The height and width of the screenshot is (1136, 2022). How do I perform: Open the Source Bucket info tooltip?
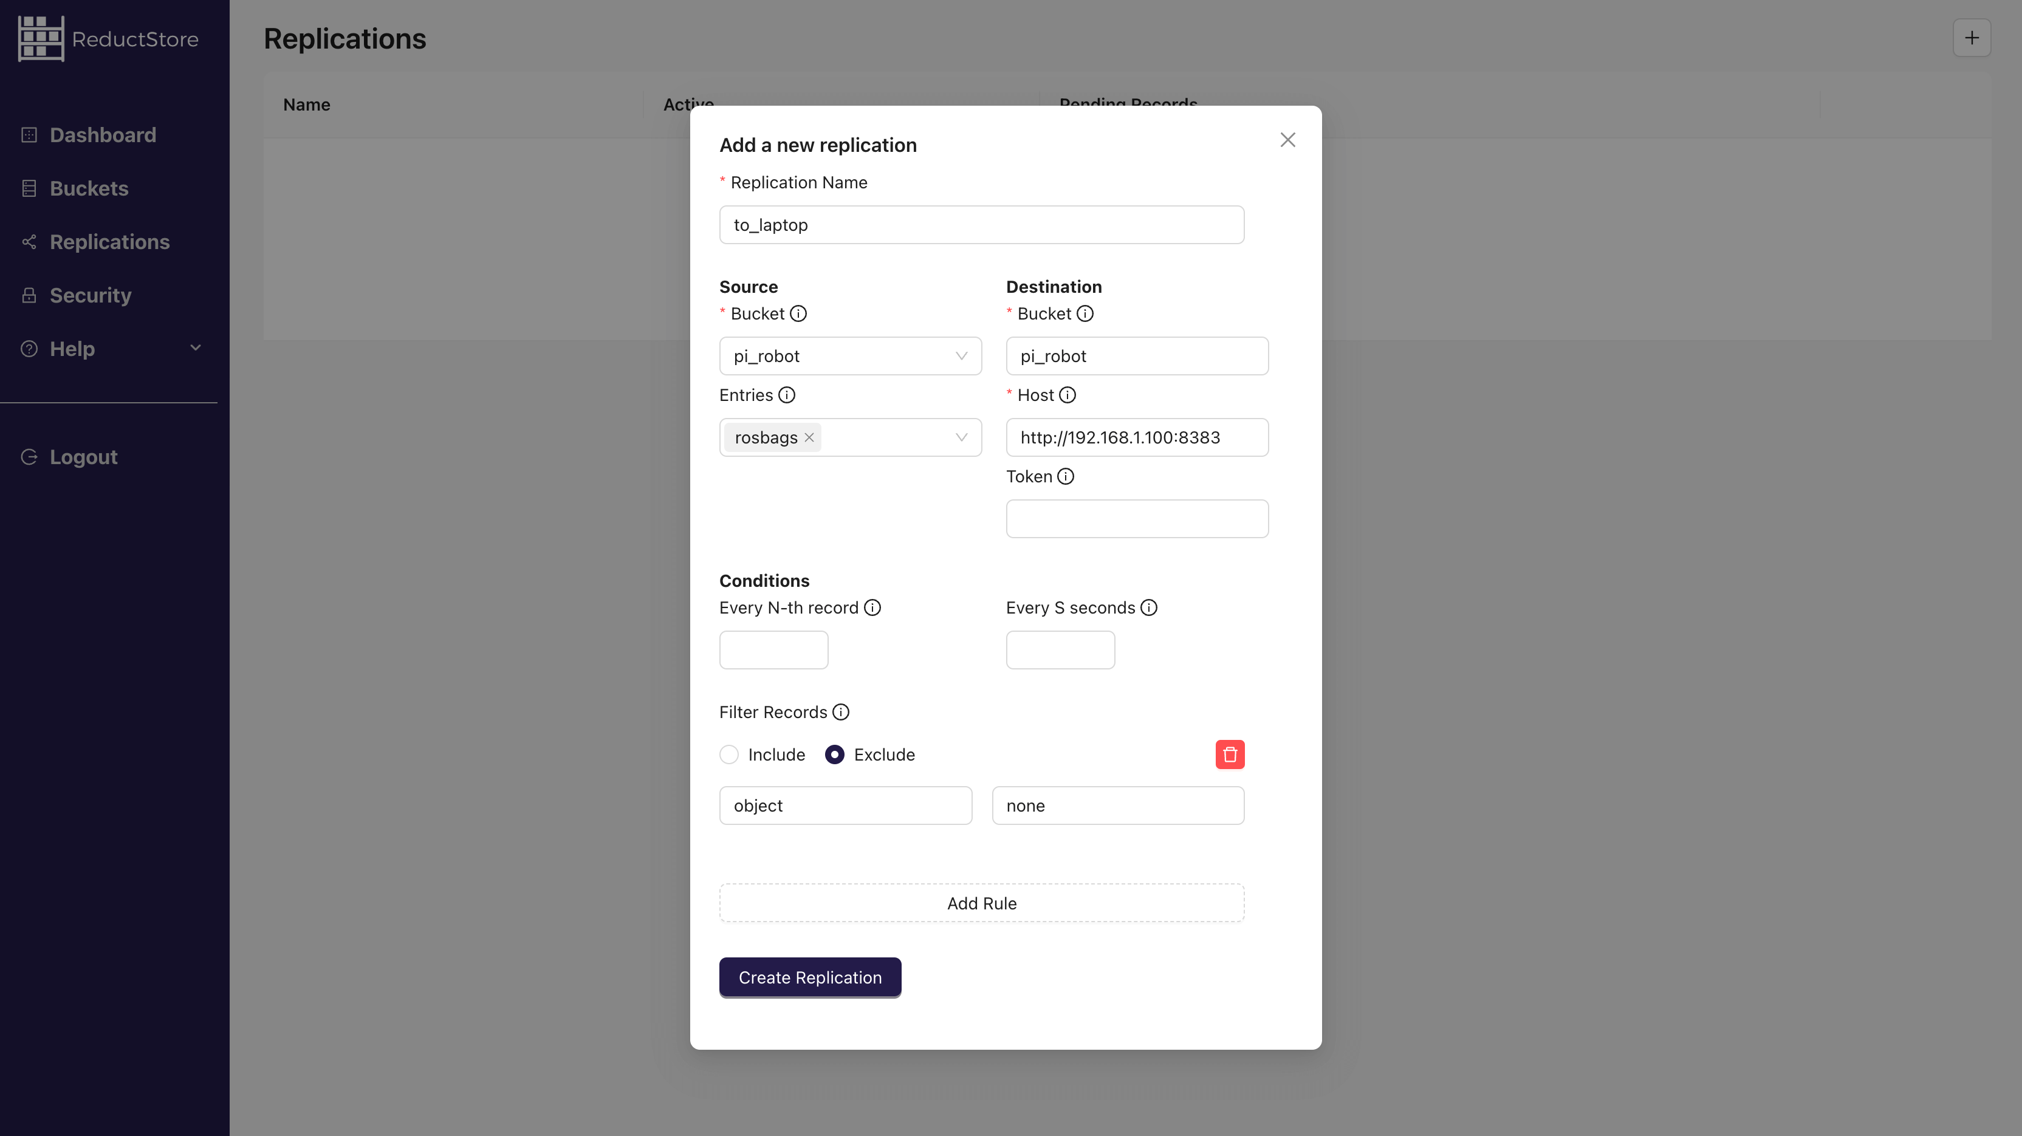pyautogui.click(x=798, y=313)
